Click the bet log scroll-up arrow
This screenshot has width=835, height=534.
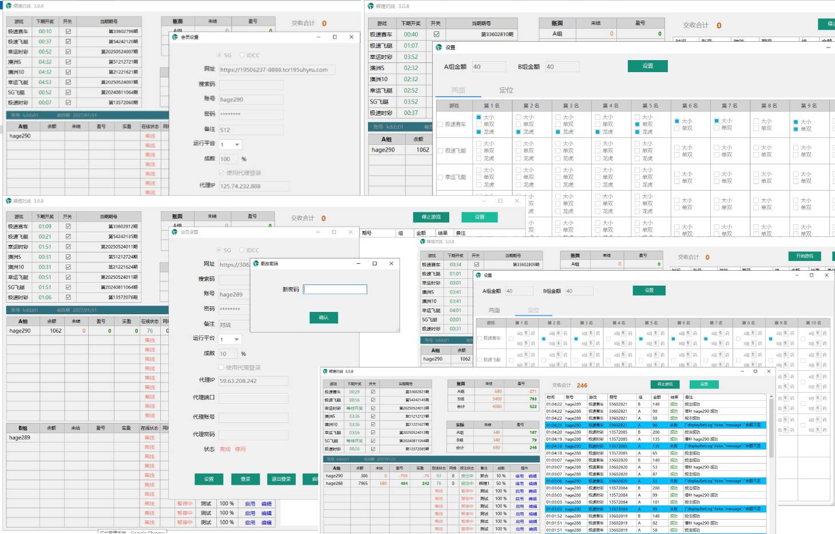pyautogui.click(x=771, y=397)
